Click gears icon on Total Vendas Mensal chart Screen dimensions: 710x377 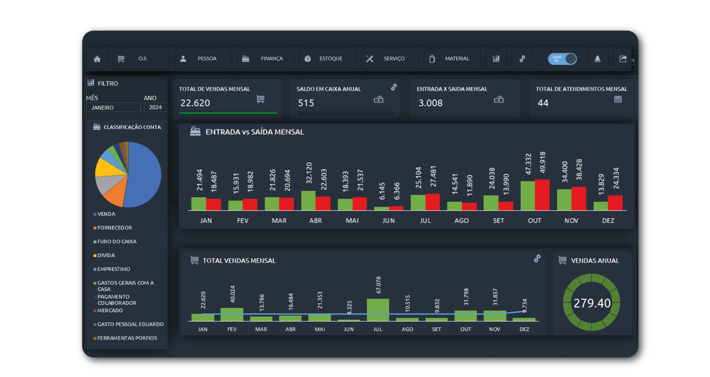537,259
